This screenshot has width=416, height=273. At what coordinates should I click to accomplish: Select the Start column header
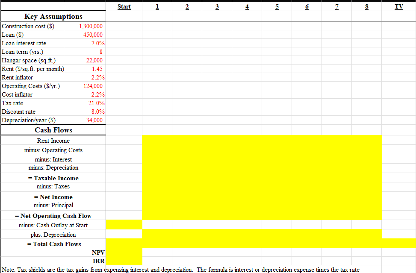[x=124, y=7]
